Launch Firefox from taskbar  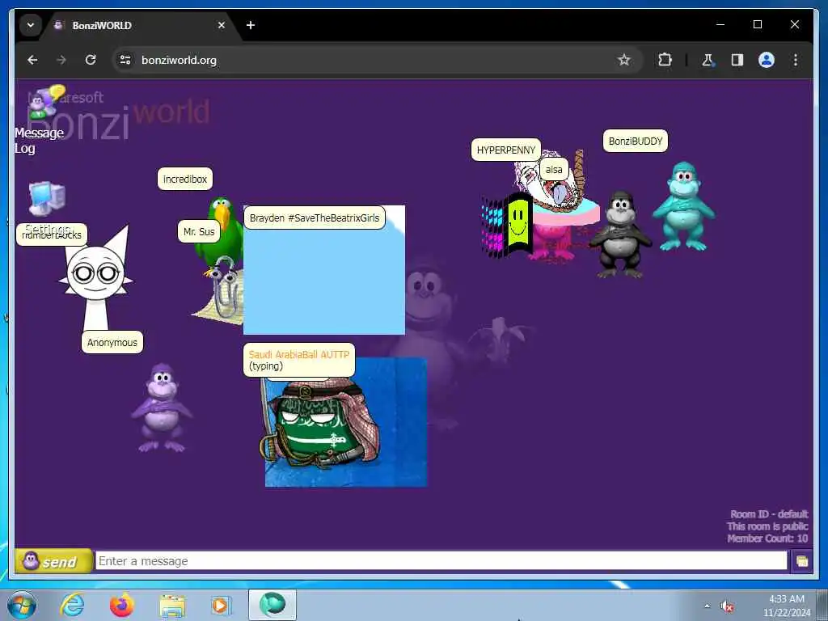(x=122, y=605)
